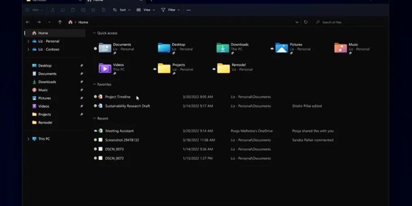Image resolution: width=412 pixels, height=206 pixels.
Task: Click the Pooja Malhotra's OneDrive location
Action: (x=252, y=131)
